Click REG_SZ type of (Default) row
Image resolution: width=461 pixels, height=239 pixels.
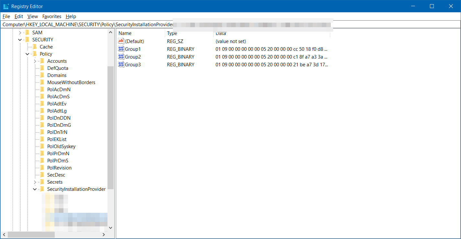(x=175, y=41)
